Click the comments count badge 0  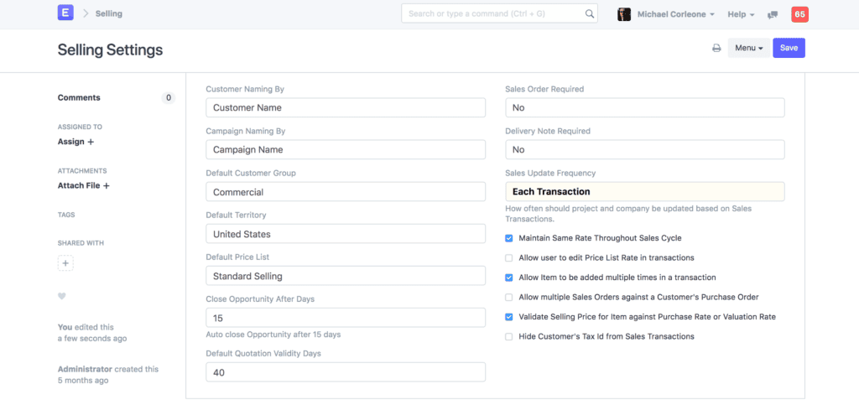(x=168, y=98)
